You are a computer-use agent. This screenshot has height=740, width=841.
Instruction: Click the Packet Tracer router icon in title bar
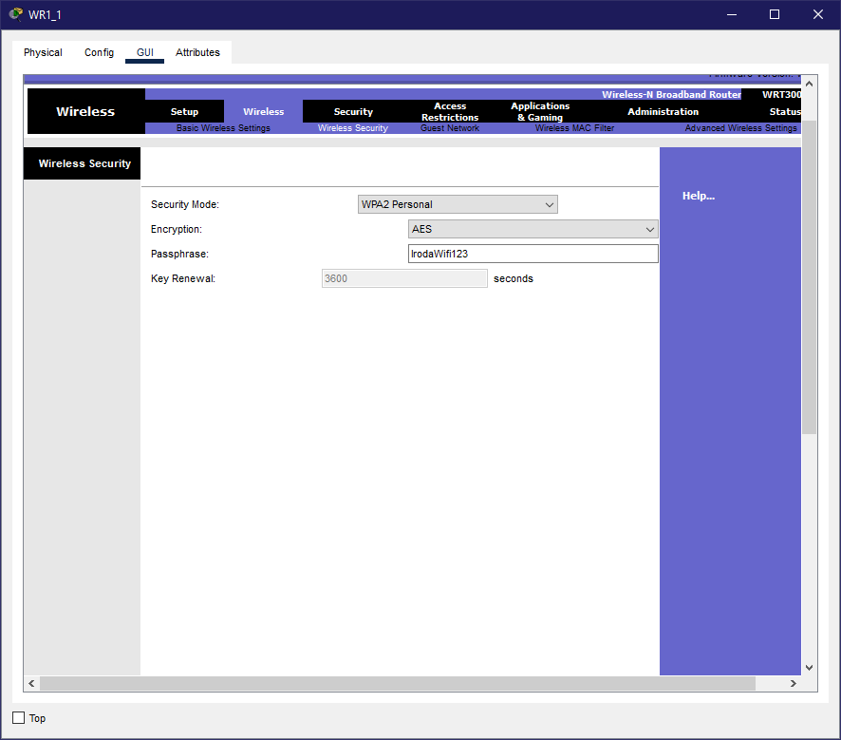pos(15,14)
